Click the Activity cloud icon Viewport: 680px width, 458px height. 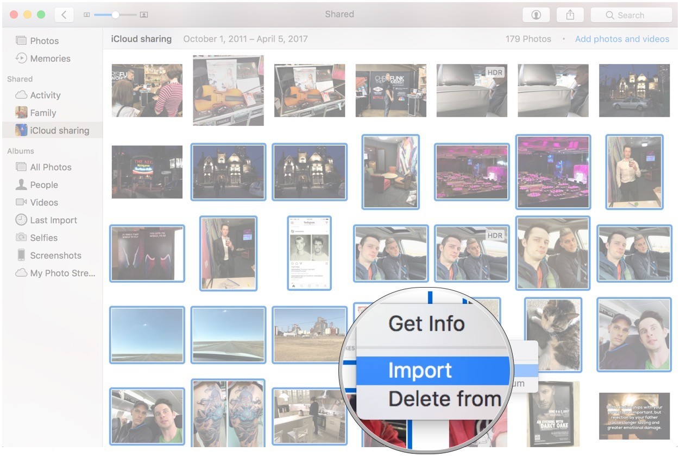coord(21,95)
